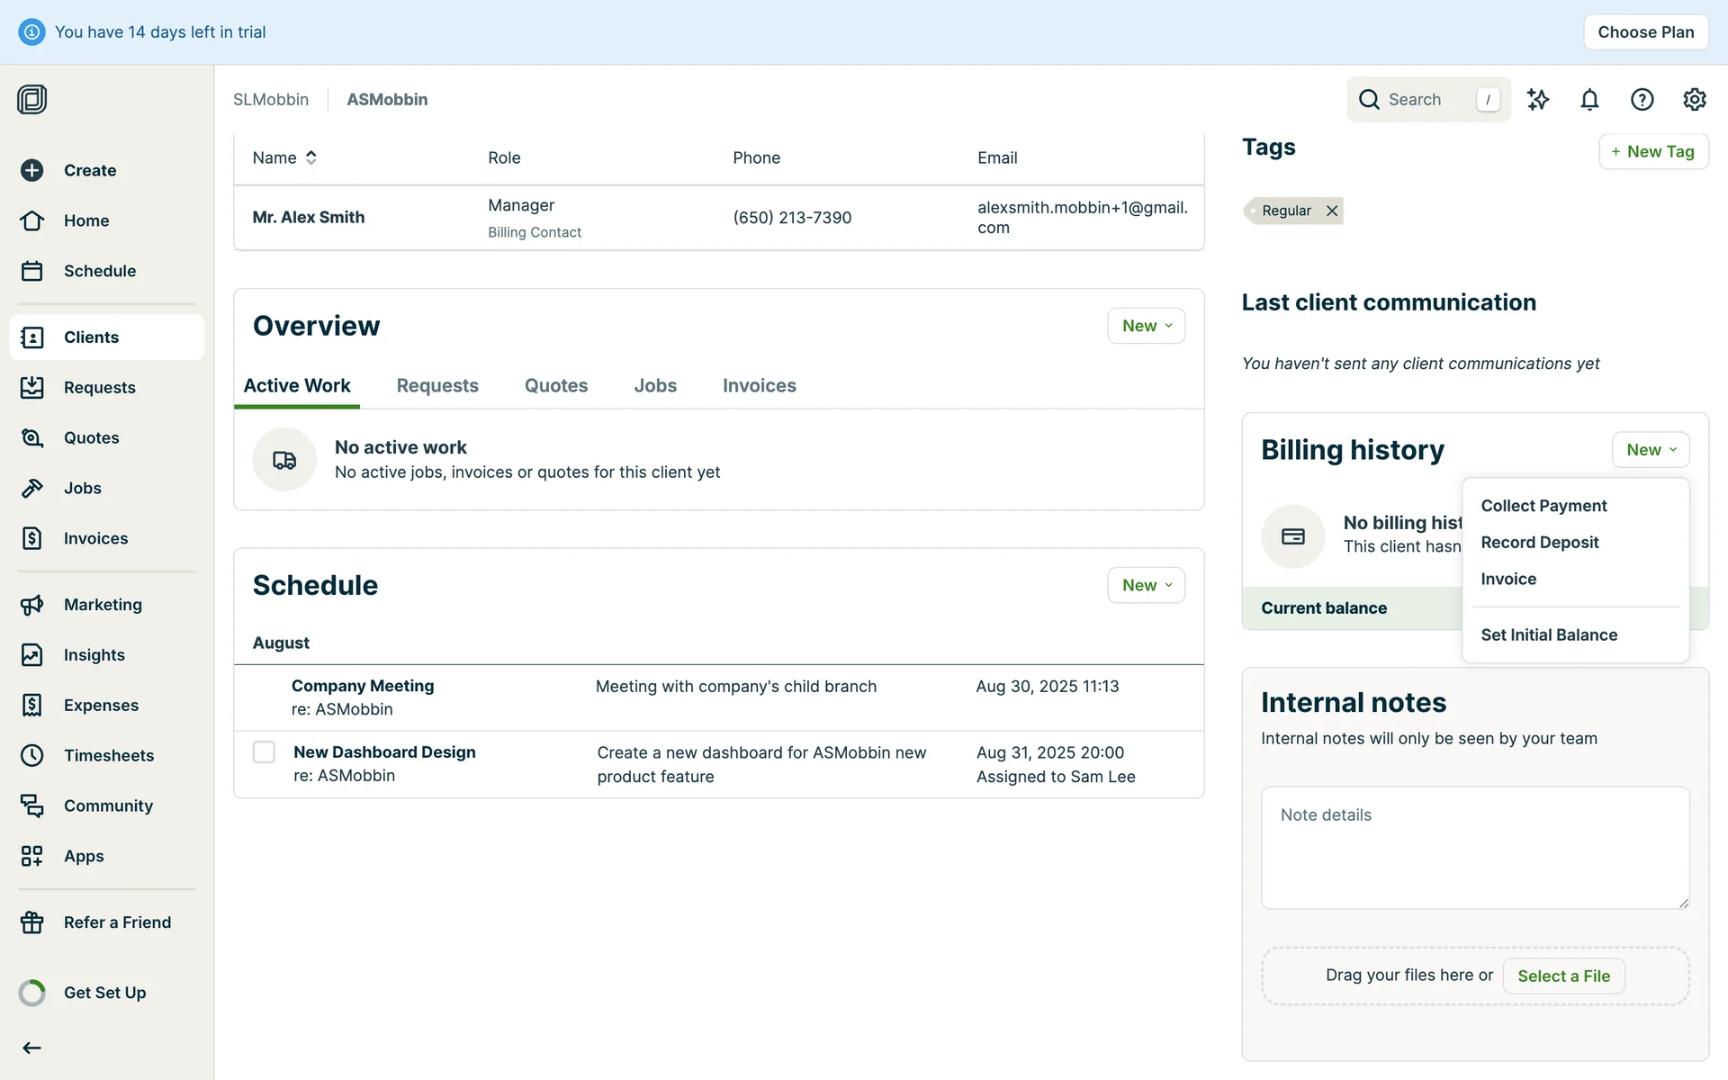The height and width of the screenshot is (1080, 1728).
Task: Click the Choose Plan button
Action: point(1645,32)
